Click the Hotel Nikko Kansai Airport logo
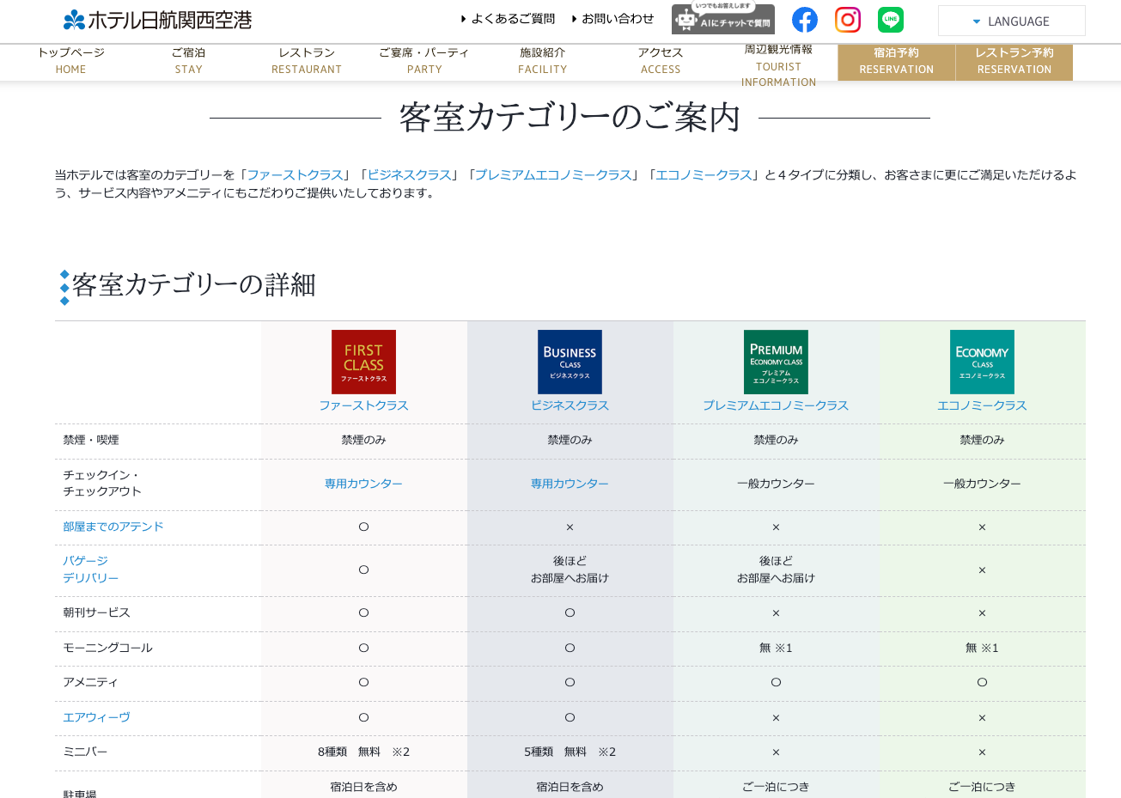1121x798 pixels. (x=158, y=20)
